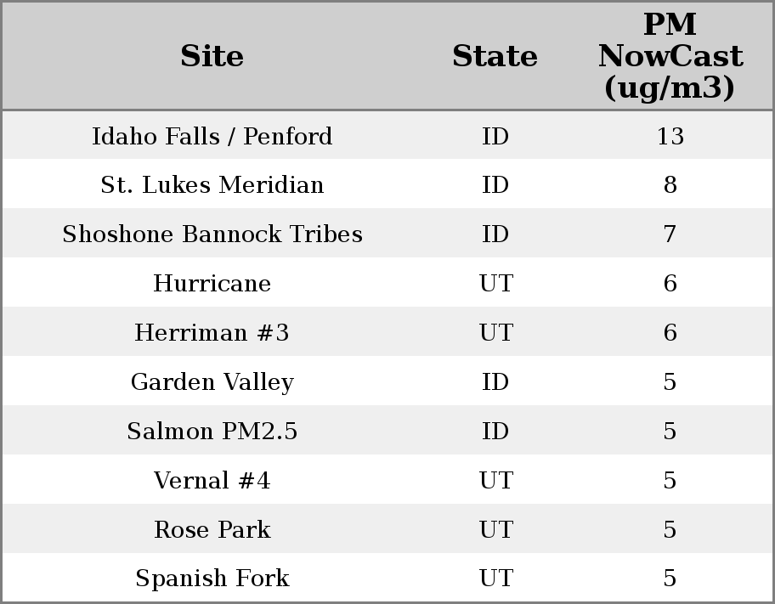Click the Salmon PM2.5 site
The image size is (775, 604).
[212, 432]
